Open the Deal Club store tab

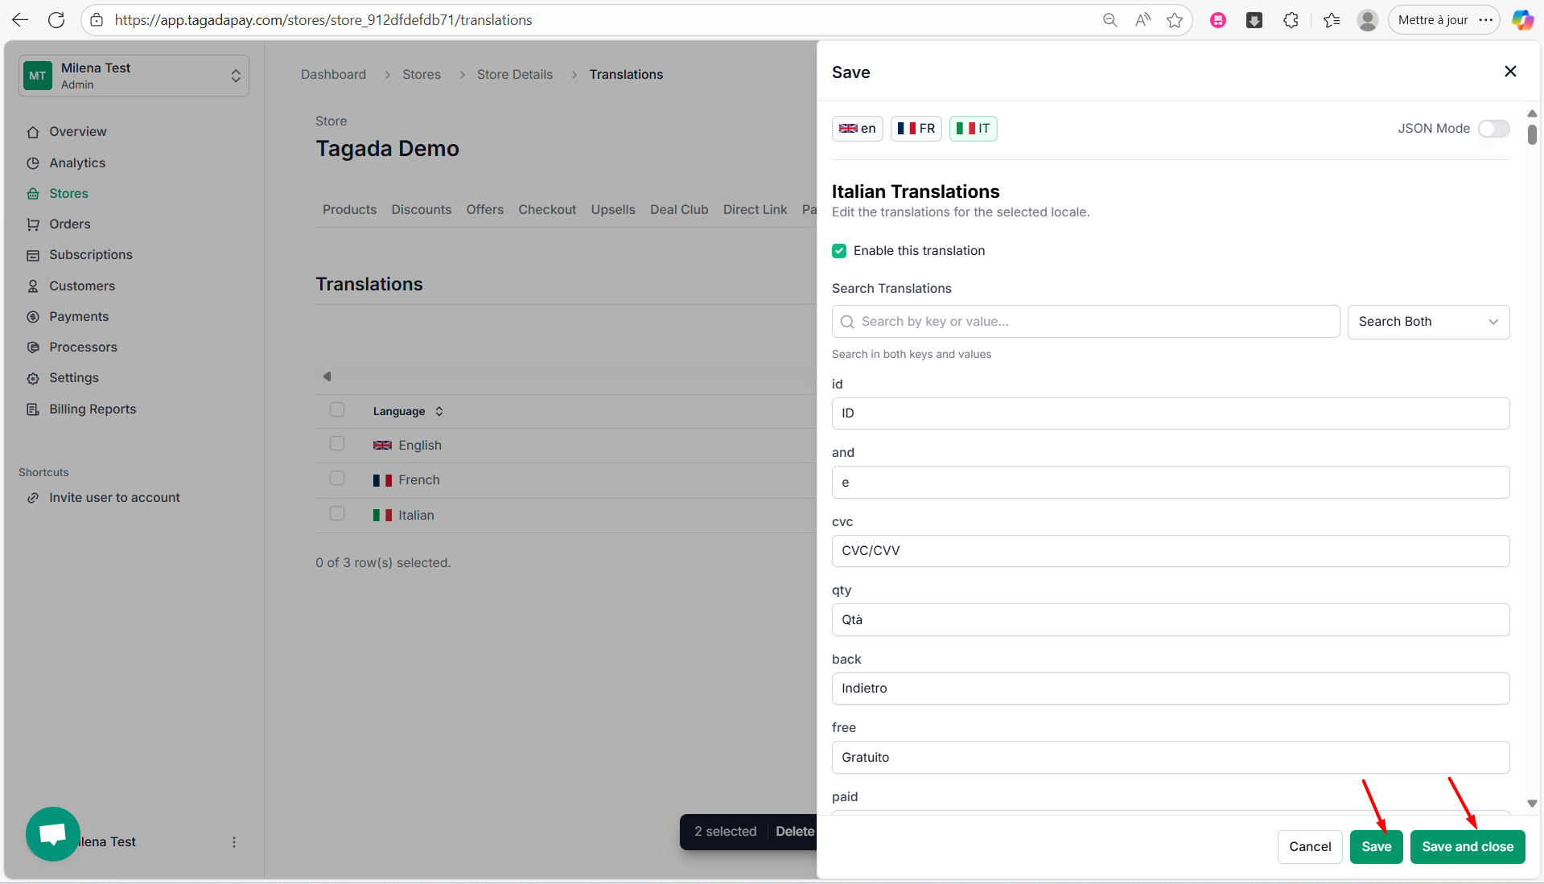pyautogui.click(x=679, y=209)
